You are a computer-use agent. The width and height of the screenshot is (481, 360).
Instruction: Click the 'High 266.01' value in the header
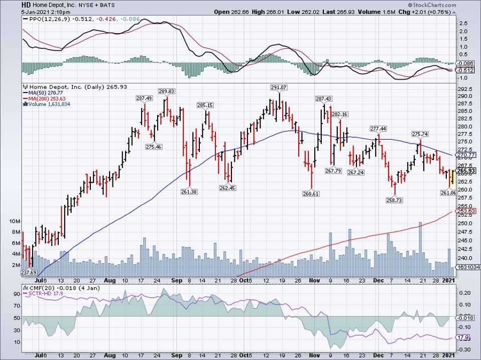click(x=269, y=12)
